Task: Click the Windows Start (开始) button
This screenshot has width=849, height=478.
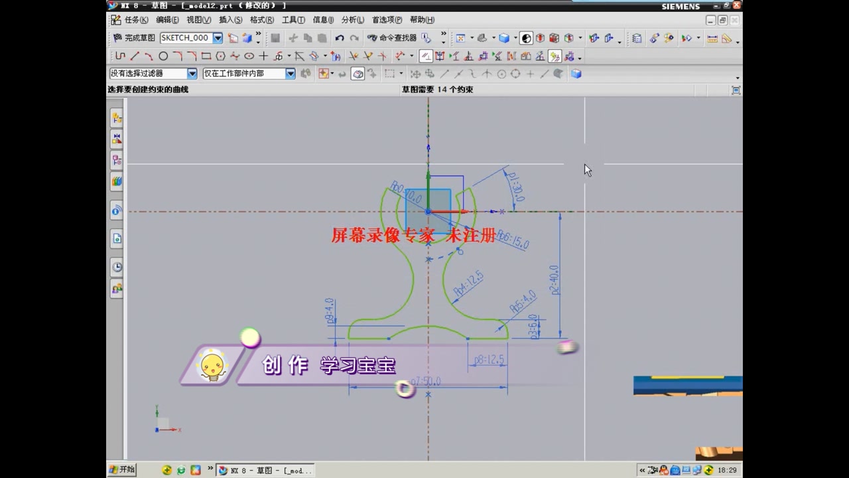Action: [x=123, y=470]
